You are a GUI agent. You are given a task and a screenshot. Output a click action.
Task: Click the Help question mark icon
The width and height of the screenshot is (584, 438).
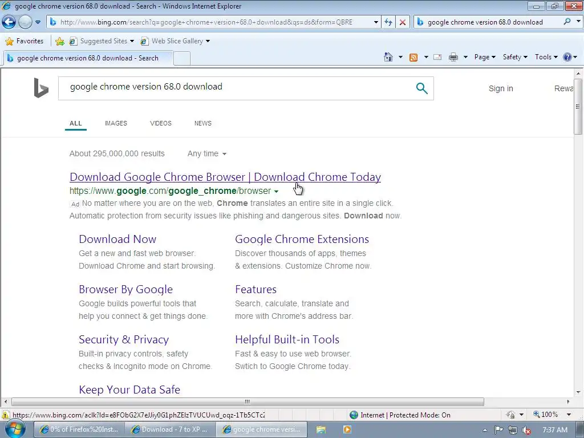click(567, 57)
